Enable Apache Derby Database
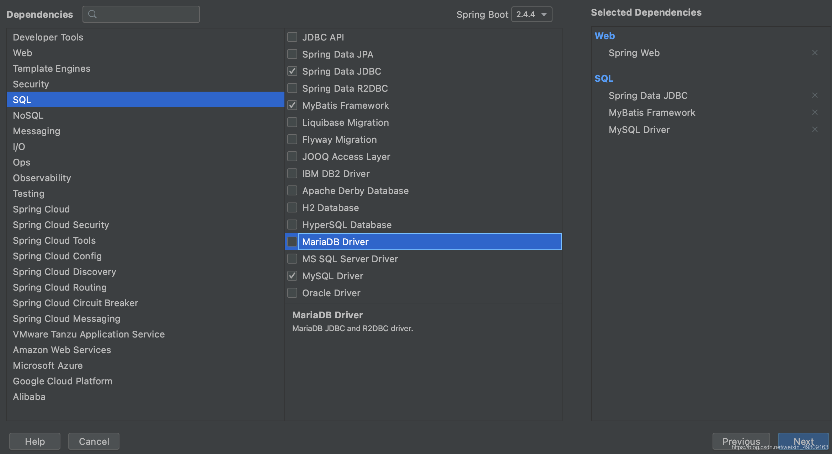This screenshot has height=454, width=832. point(292,190)
